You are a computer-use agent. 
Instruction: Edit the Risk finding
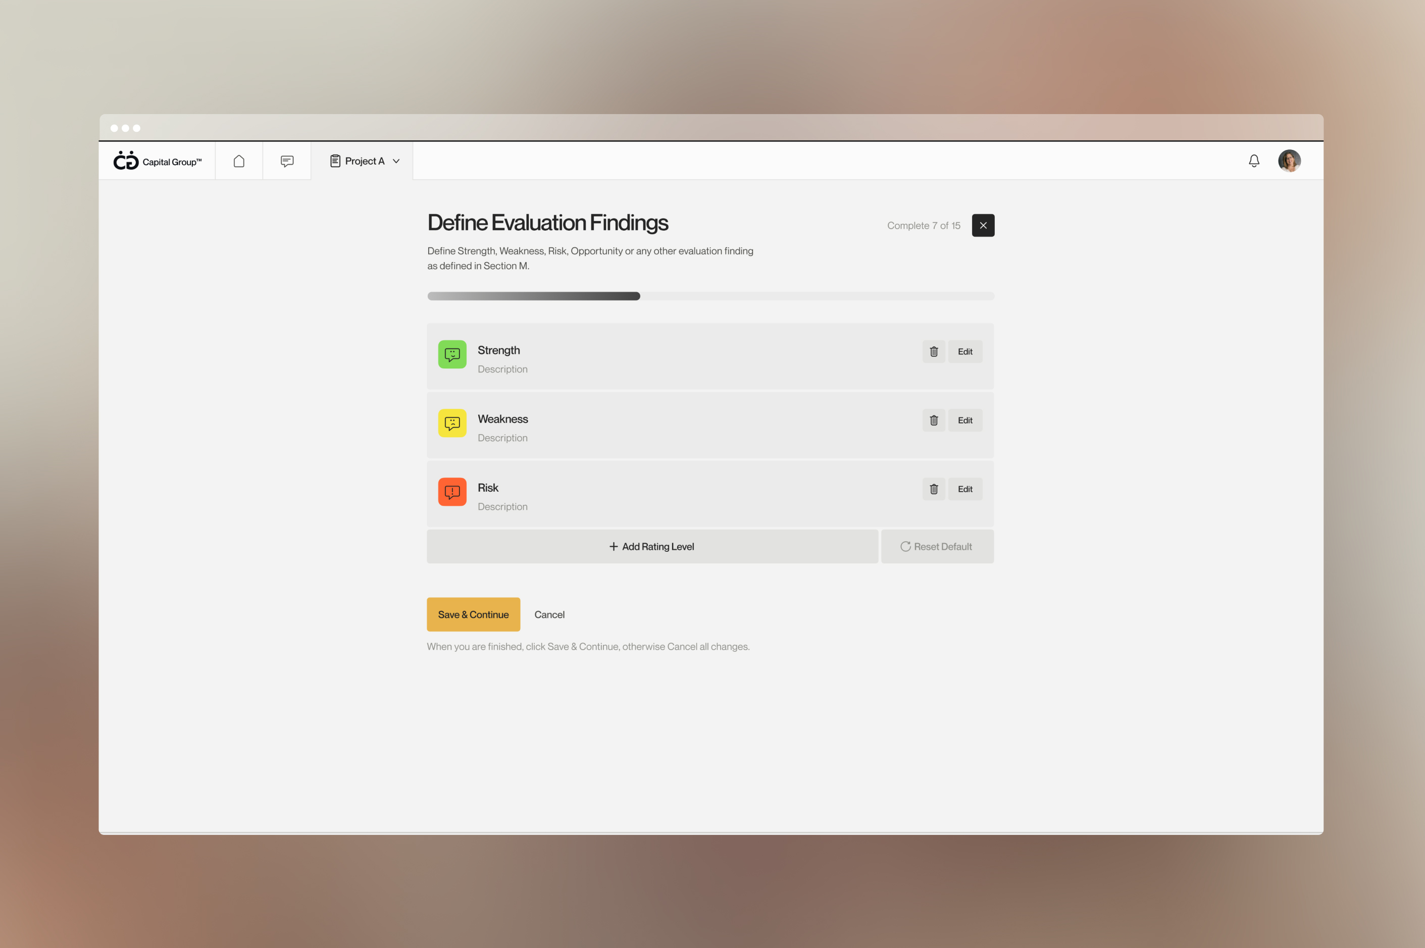pos(964,489)
